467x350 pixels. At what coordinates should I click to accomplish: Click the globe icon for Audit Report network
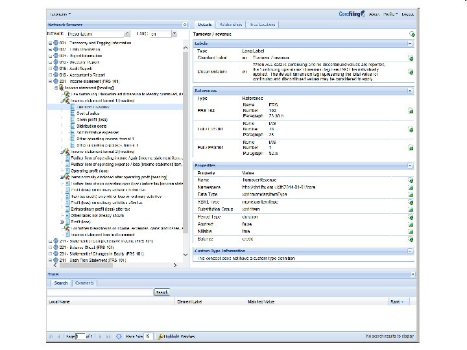click(x=56, y=69)
